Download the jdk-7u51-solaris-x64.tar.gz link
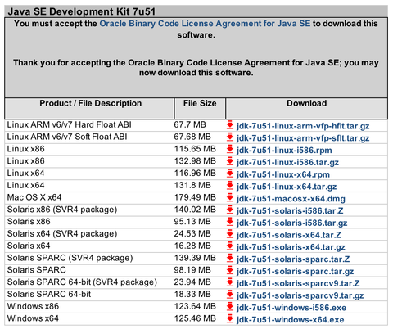Screen dimensions: 393x329 [291, 247]
